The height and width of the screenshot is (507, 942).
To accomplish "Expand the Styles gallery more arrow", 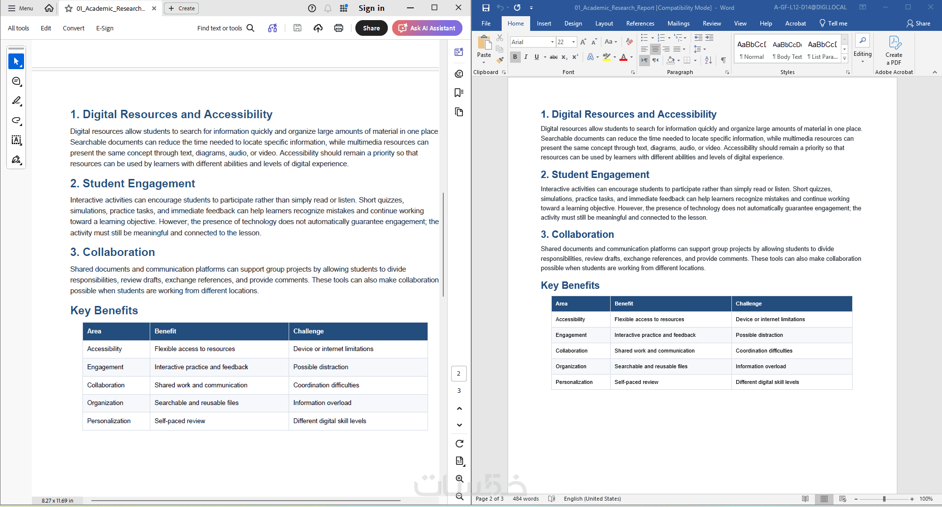I will [x=845, y=59].
